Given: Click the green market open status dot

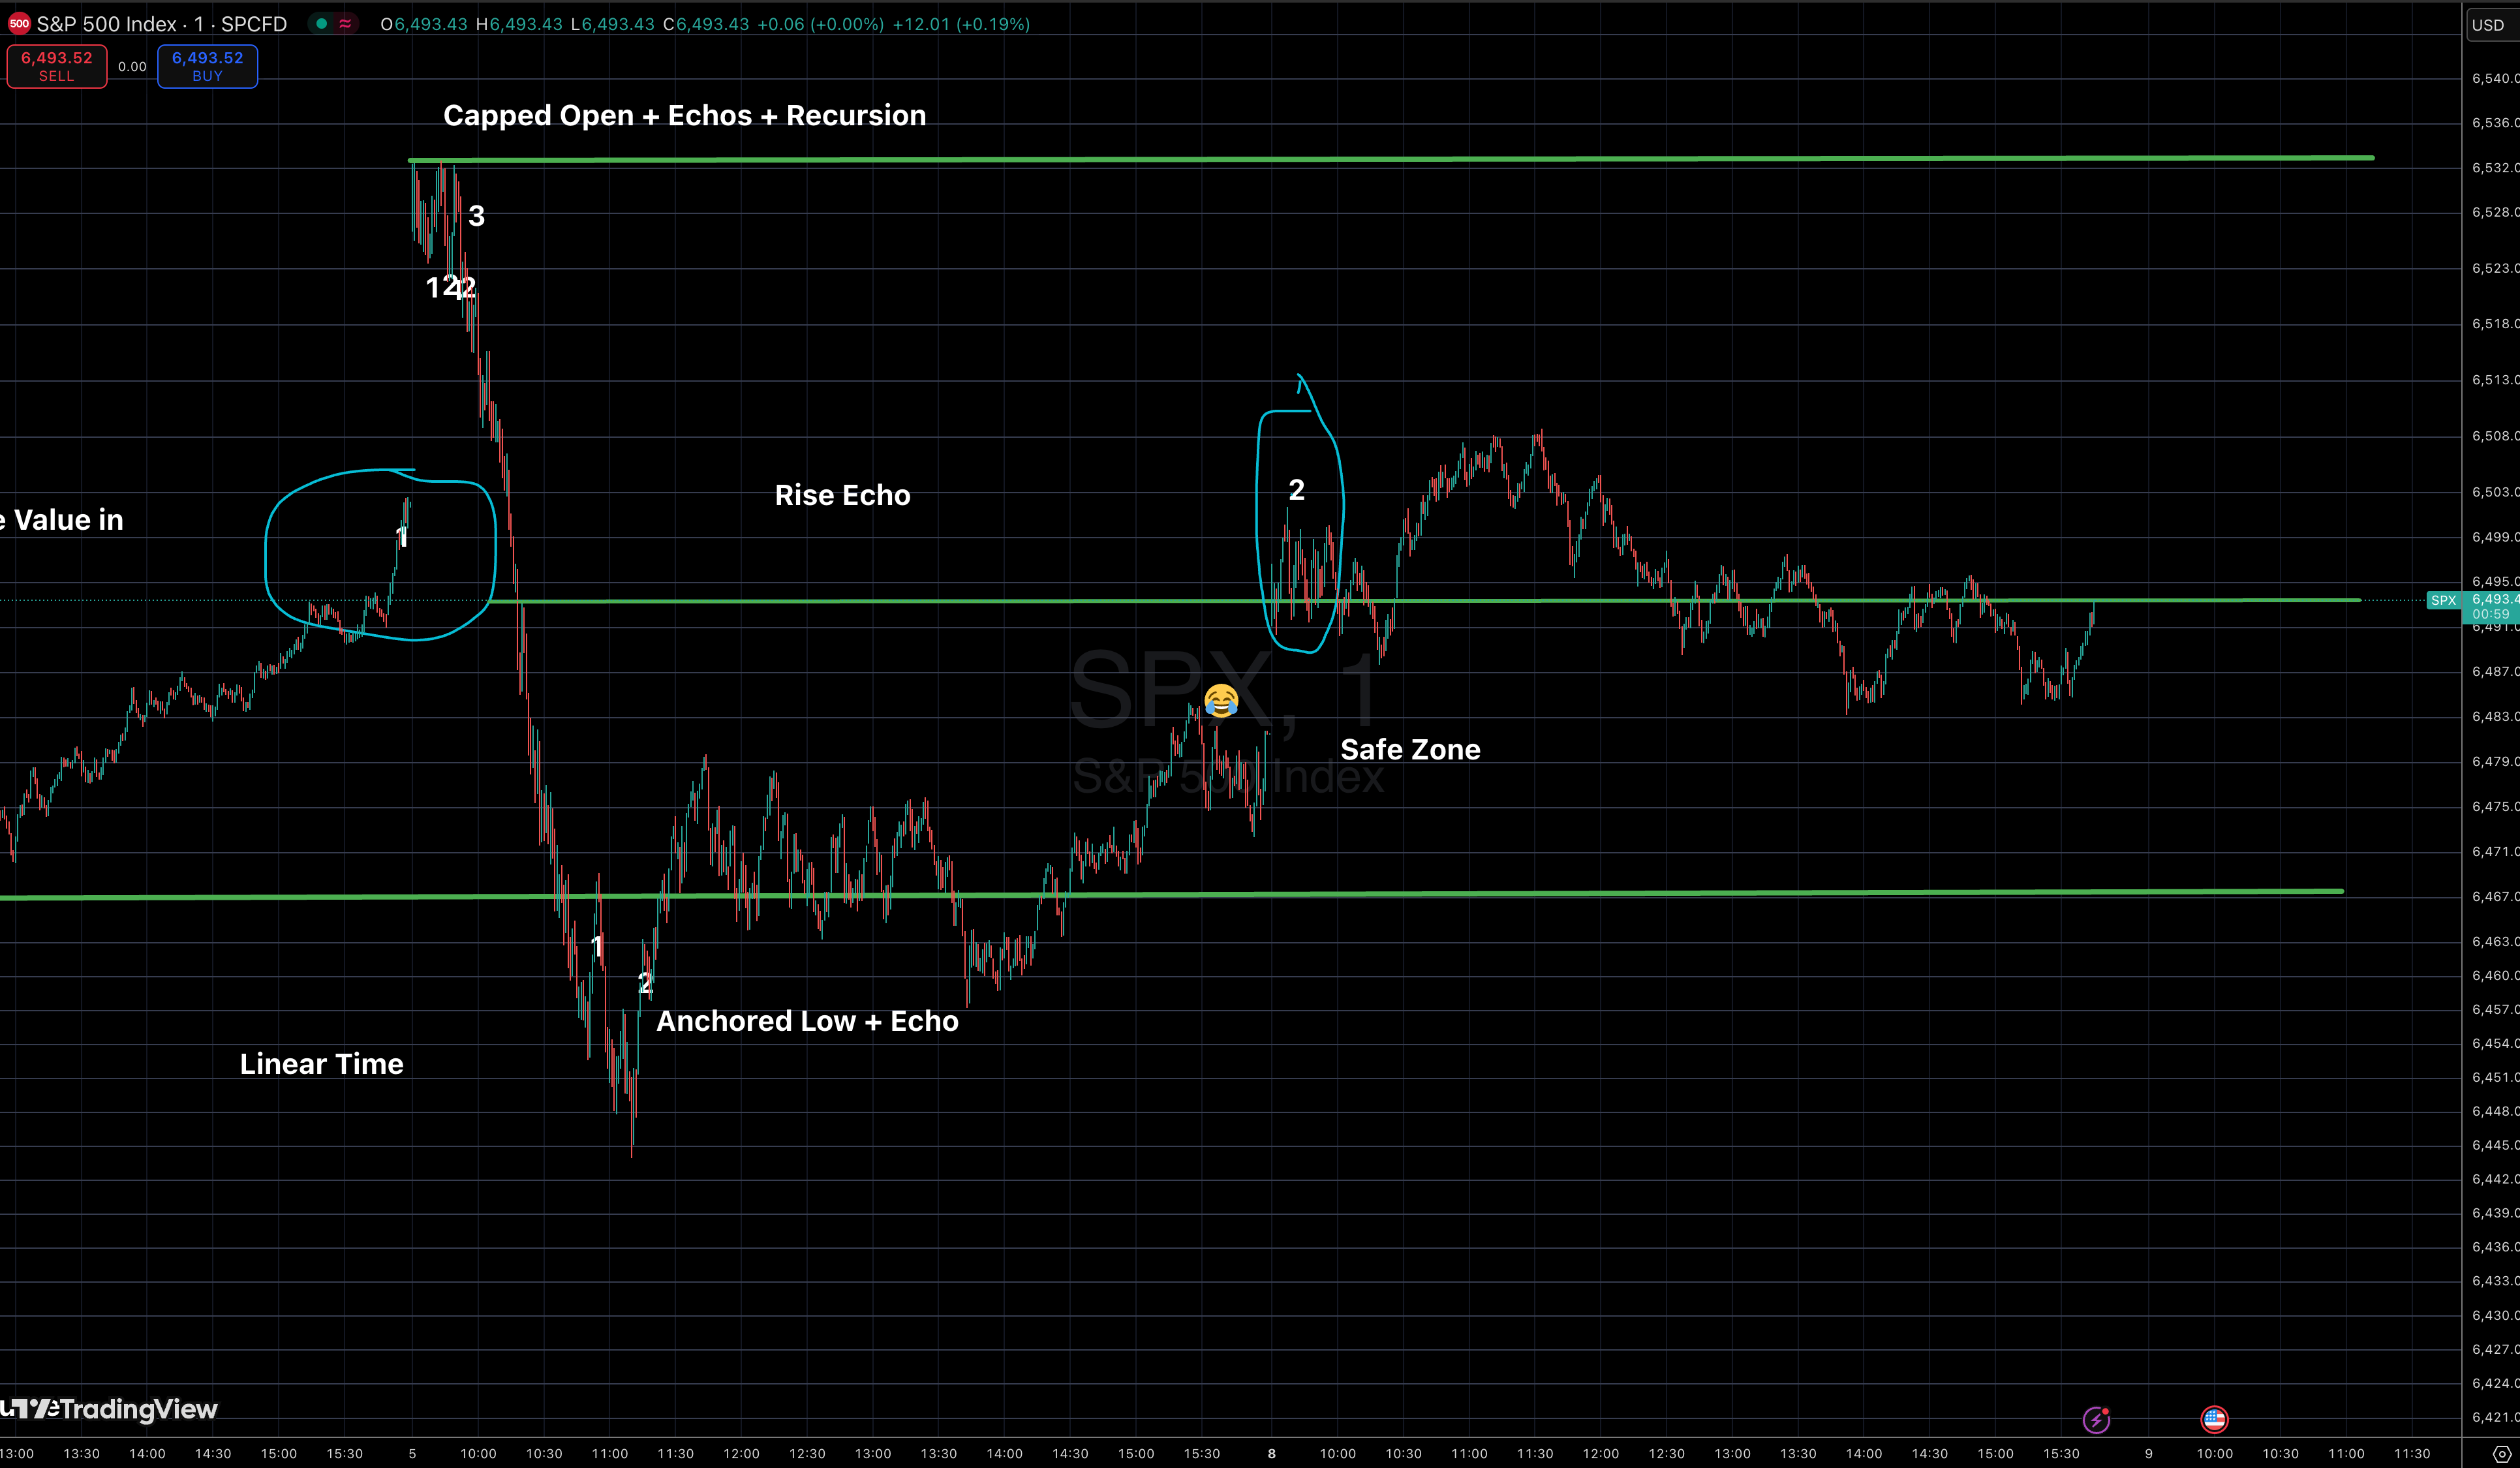Looking at the screenshot, I should coord(321,24).
